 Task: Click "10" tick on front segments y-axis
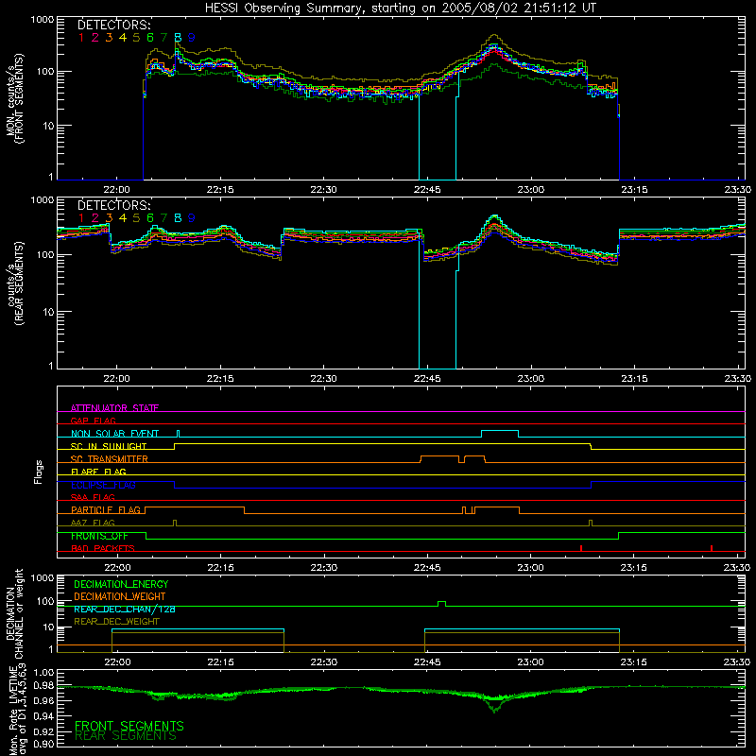[x=48, y=126]
